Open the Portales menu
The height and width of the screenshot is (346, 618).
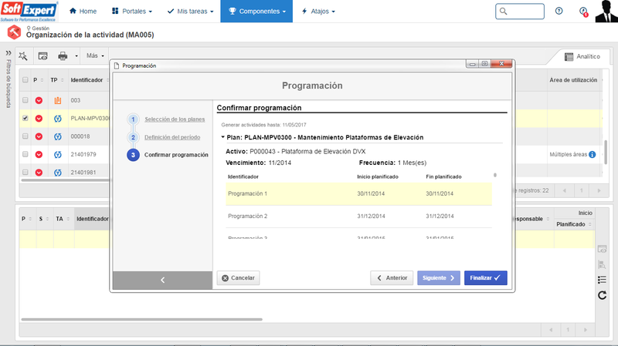pos(132,12)
